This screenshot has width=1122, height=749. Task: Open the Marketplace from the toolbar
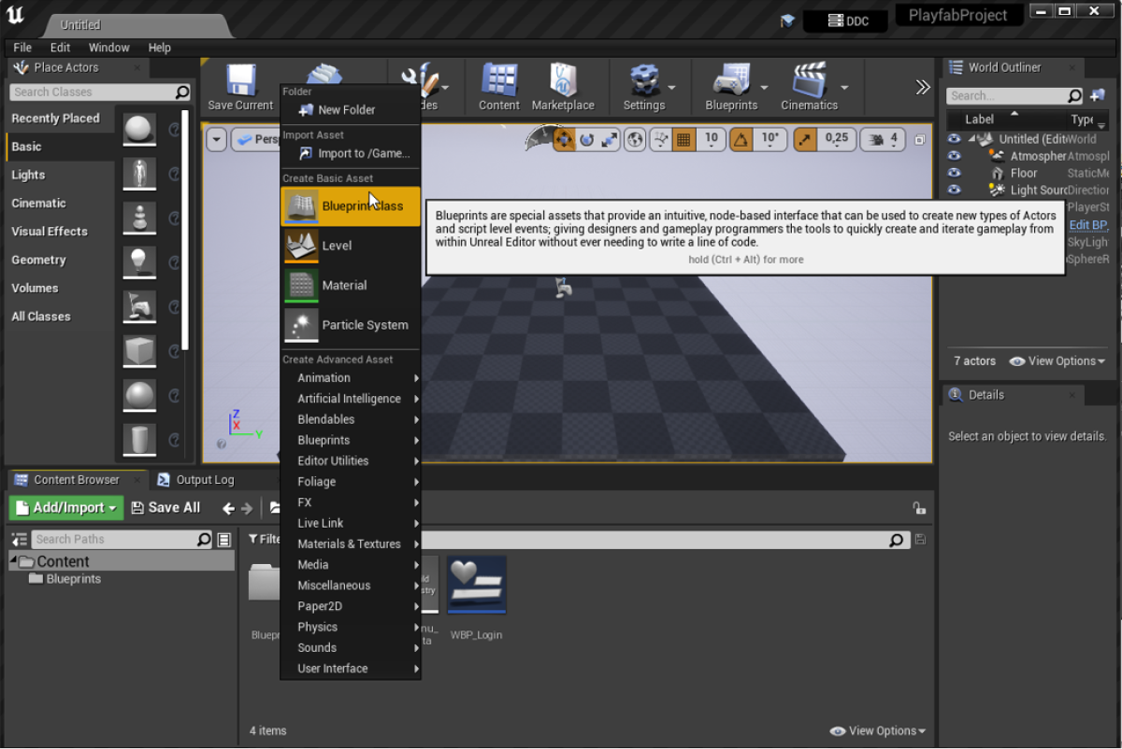click(x=563, y=87)
